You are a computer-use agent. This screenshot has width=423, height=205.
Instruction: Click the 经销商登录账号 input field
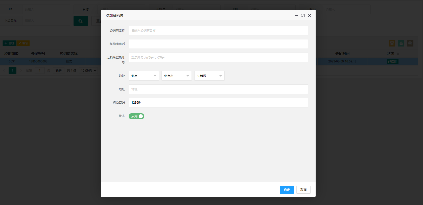pos(218,57)
